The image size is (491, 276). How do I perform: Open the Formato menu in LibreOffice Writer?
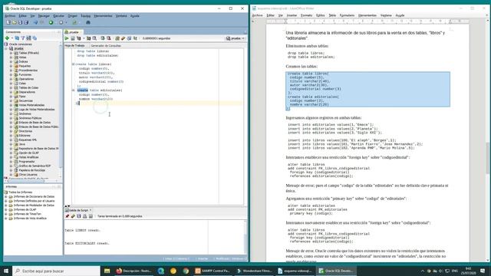306,15
